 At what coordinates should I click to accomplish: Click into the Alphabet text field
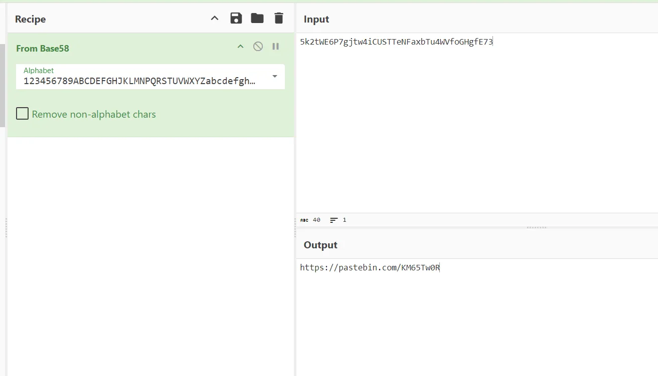pyautogui.click(x=139, y=81)
